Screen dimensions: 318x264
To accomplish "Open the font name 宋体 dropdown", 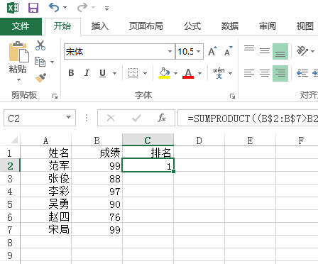I will coord(170,51).
